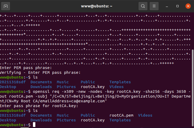Click 'Documents' in the first ls output
This screenshot has height=128, width=194.
point(41,82)
